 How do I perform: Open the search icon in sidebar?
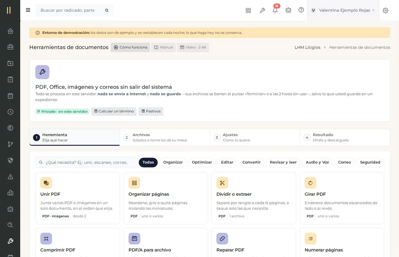click(x=10, y=225)
